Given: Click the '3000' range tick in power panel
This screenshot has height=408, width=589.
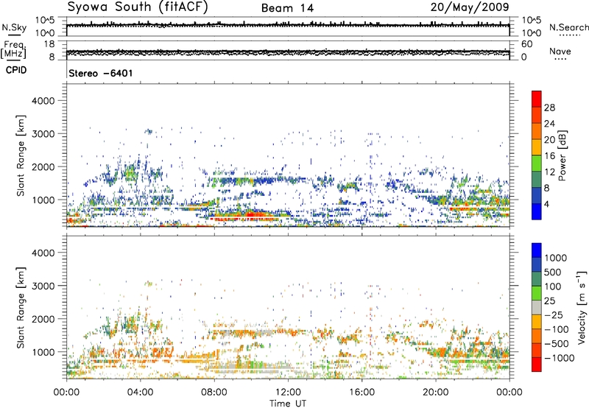Looking at the screenshot, I should point(43,134).
